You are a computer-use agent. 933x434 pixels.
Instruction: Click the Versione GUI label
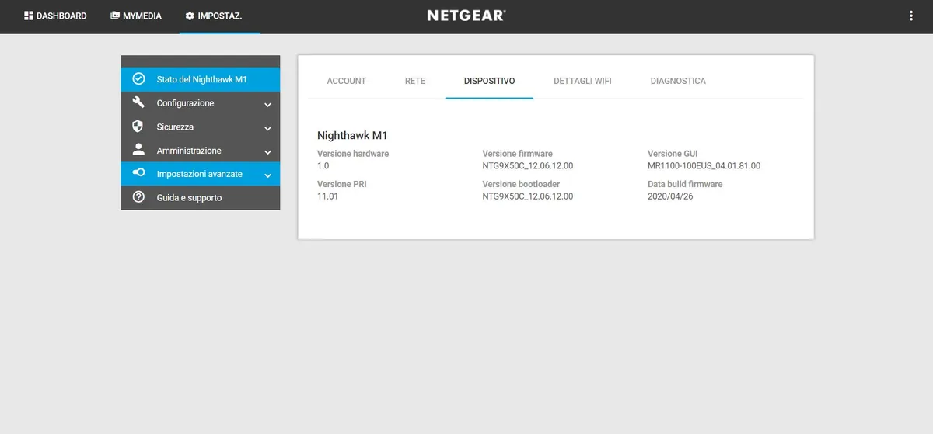(x=673, y=154)
